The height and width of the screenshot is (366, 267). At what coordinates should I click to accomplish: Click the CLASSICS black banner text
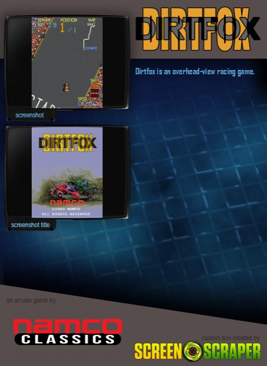[x=67, y=340]
